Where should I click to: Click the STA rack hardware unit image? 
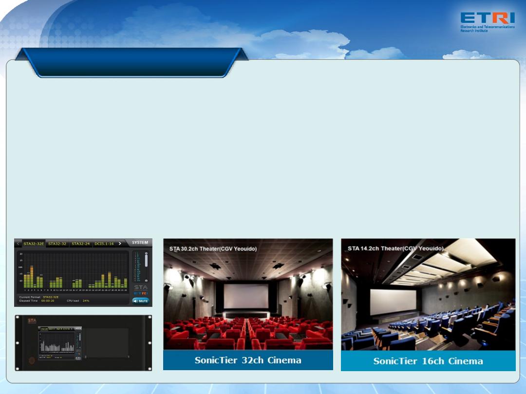[x=83, y=343]
